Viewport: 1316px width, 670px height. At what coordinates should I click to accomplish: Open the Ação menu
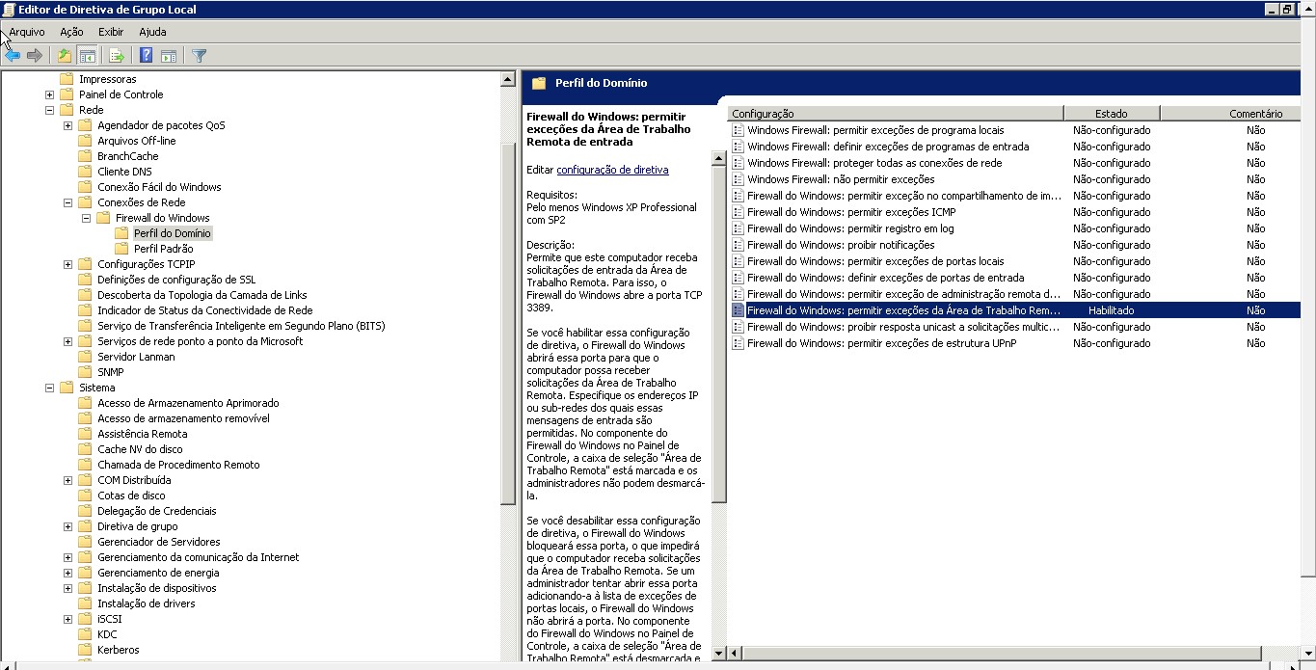click(72, 32)
